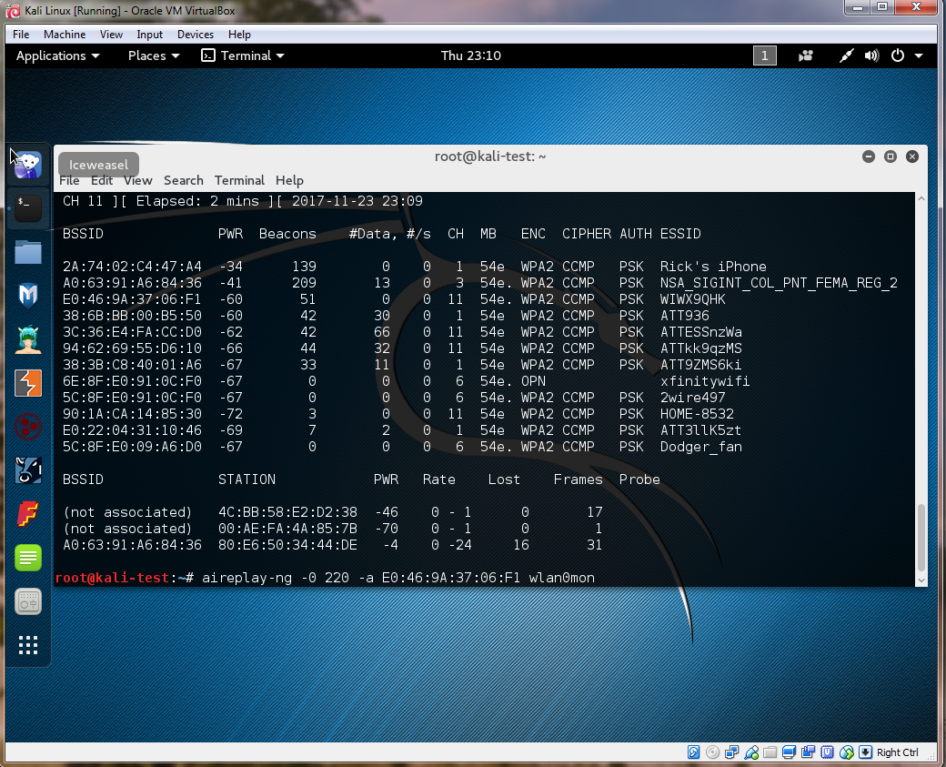Launch BeEF from the dock
Viewport: 946px width, 767px height.
(28, 470)
